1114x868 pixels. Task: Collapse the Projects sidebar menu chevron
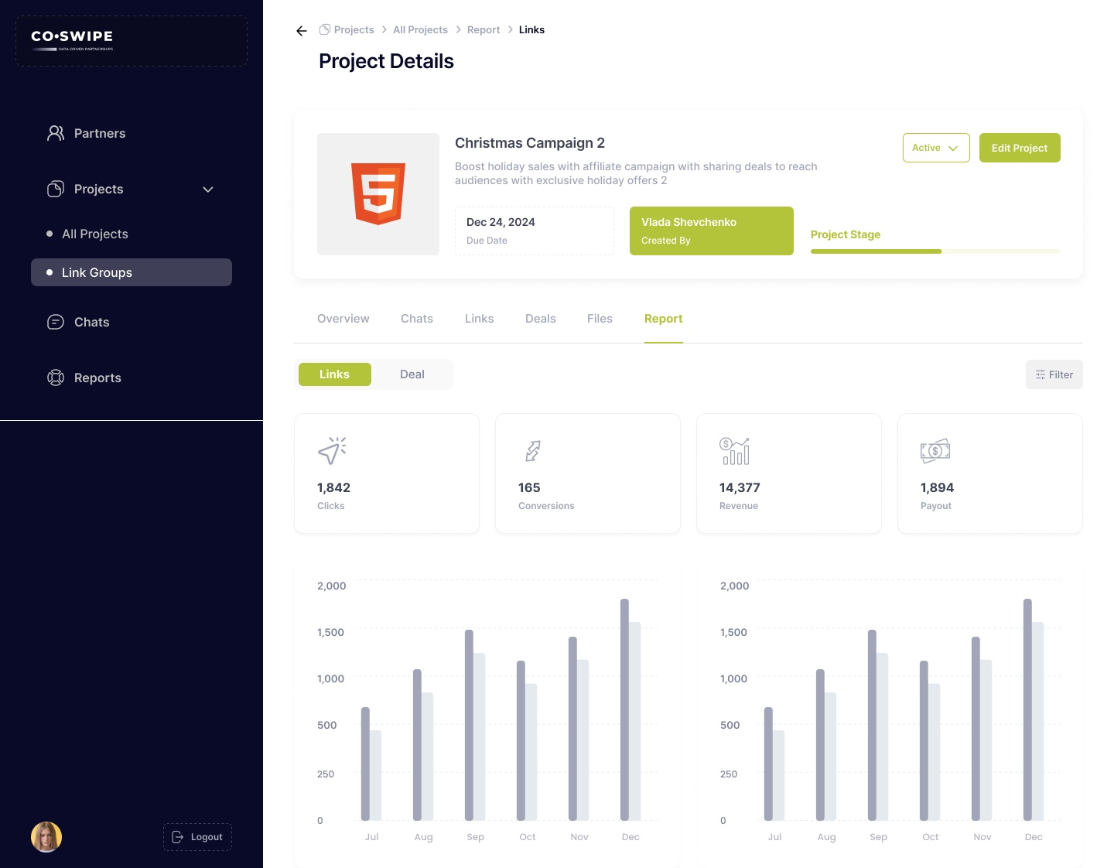[x=208, y=190]
